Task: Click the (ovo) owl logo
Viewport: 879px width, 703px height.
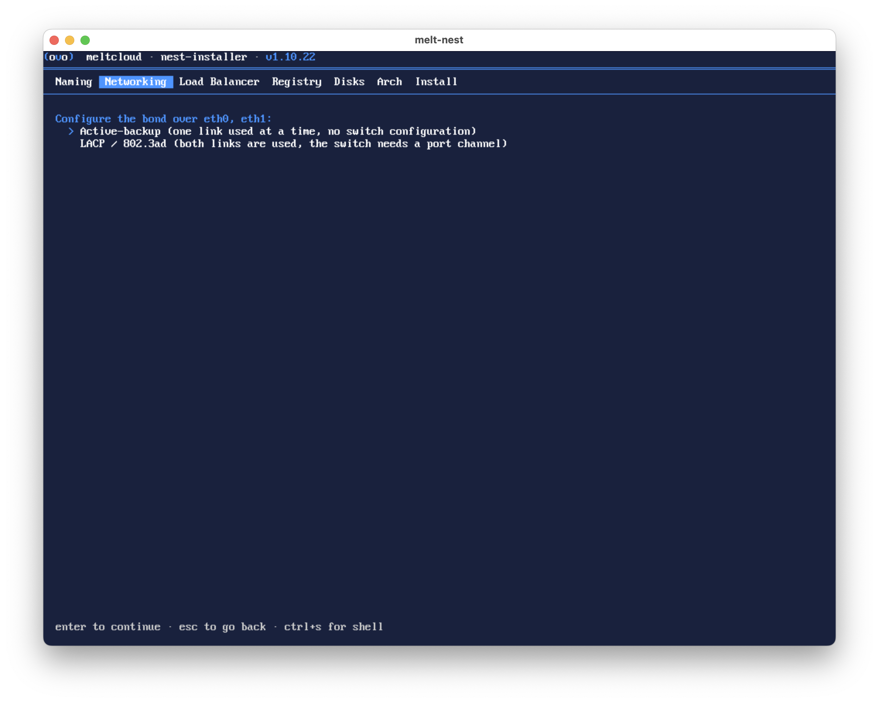Action: pyautogui.click(x=59, y=57)
